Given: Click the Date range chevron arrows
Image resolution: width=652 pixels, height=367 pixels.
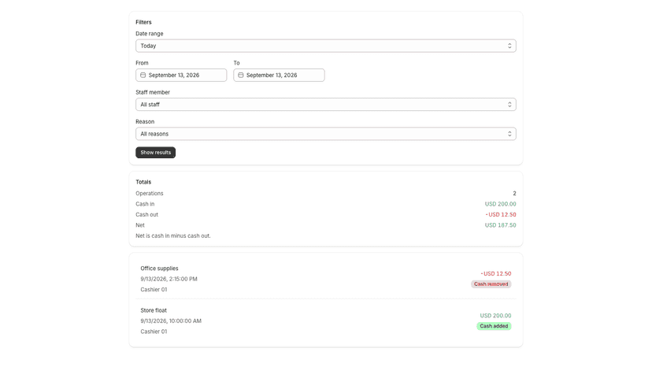Looking at the screenshot, I should tap(509, 46).
